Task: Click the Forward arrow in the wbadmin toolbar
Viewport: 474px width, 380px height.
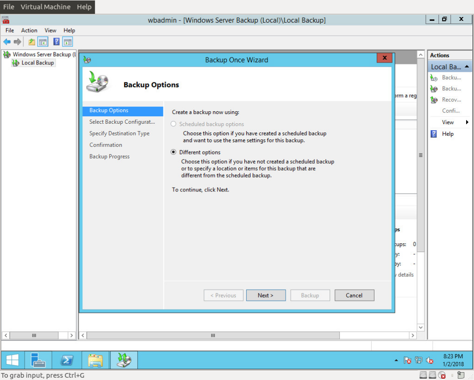Action: point(18,42)
